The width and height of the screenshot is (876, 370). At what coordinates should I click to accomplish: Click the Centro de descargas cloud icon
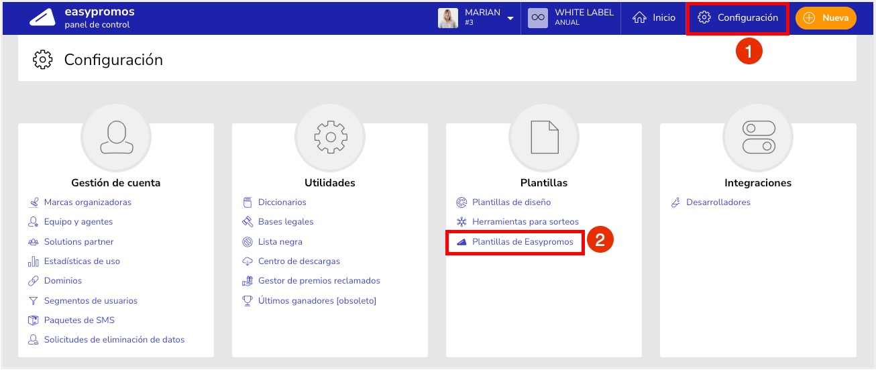[x=247, y=261]
